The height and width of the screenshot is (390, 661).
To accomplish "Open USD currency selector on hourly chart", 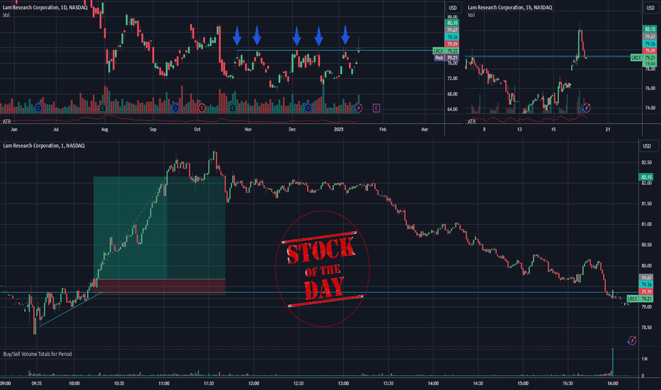I will (x=650, y=8).
